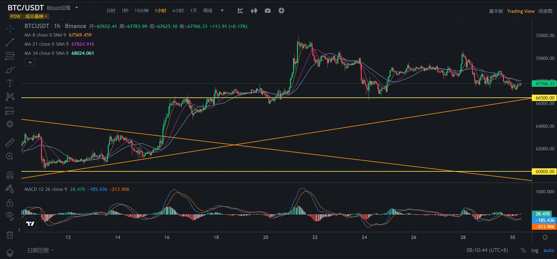Click the plus circle add icon

click(281, 10)
